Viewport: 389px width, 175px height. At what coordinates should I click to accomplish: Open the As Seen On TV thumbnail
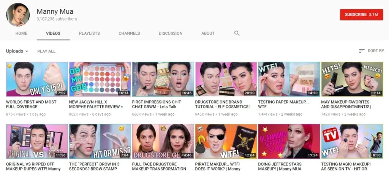352,141
